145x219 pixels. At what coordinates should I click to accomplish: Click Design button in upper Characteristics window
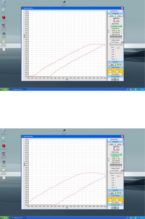tap(119, 16)
